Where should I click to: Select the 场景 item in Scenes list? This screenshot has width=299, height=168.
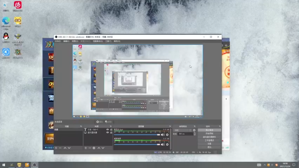[x=68, y=130]
